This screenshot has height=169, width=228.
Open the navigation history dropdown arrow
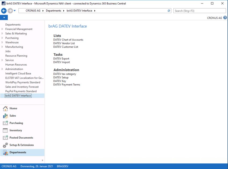pyautogui.click(x=14, y=11)
